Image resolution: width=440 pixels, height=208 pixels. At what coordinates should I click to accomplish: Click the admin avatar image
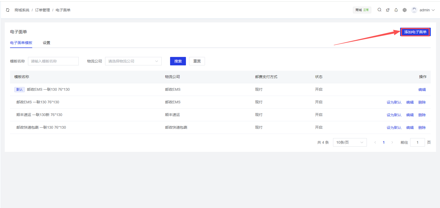[x=414, y=10]
